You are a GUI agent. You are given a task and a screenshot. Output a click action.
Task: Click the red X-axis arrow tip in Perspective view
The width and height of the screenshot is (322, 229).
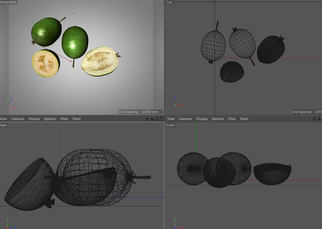pos(71,61)
